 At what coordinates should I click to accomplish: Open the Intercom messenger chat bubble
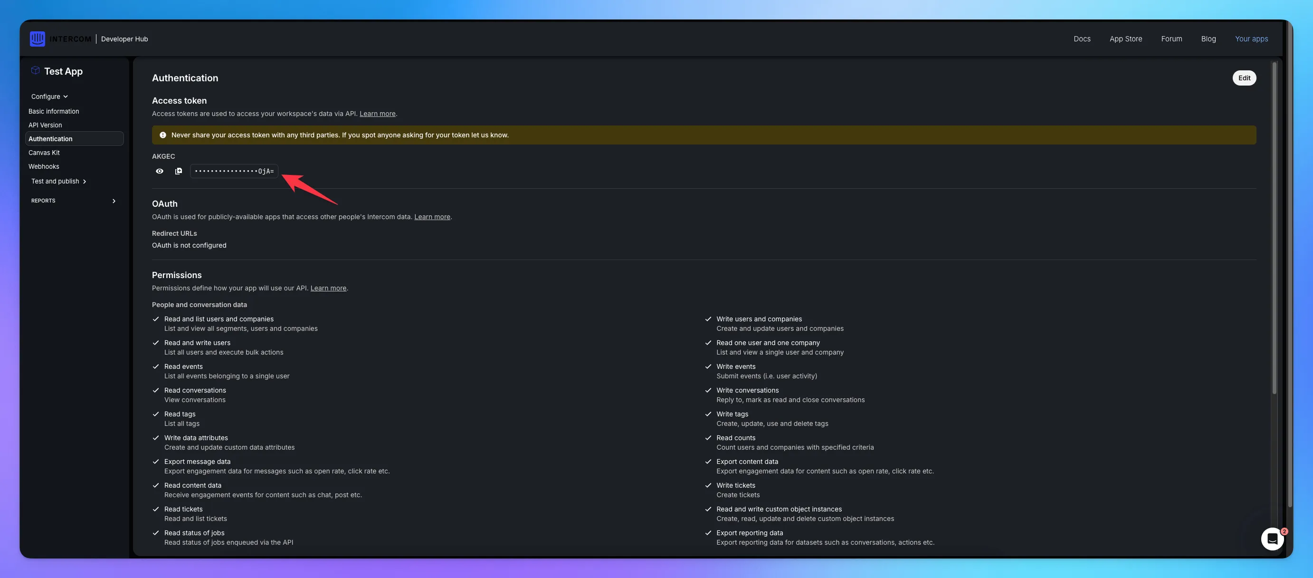(1272, 539)
